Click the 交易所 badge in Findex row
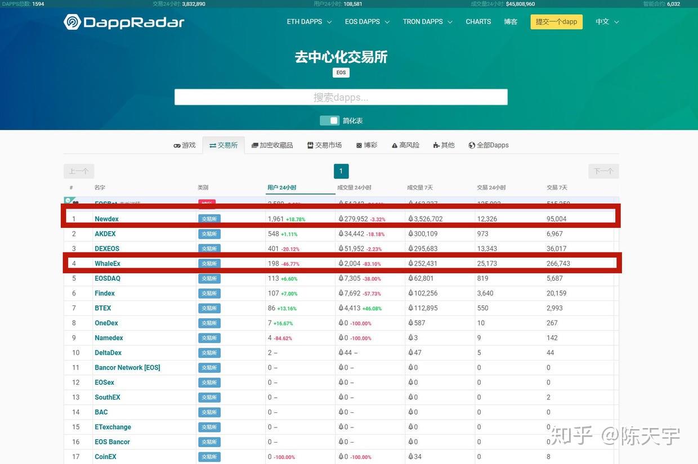Viewport: 698px width, 464px height. pyautogui.click(x=209, y=293)
